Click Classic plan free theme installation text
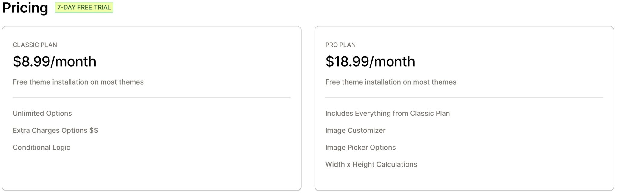 point(78,82)
